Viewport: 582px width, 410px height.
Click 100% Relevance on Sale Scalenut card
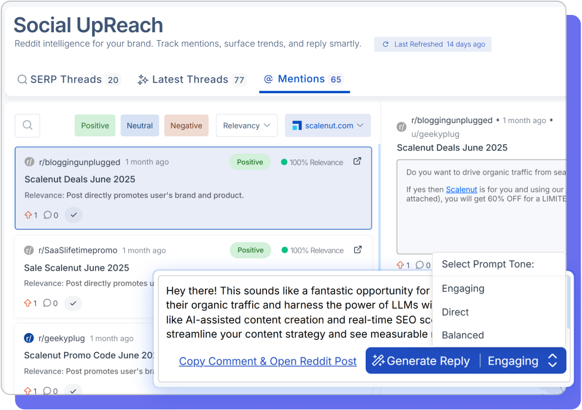click(x=313, y=250)
